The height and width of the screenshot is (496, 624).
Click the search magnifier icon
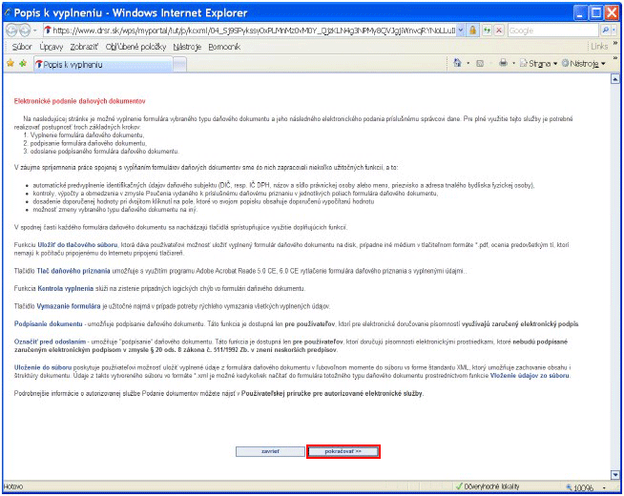coord(605,31)
